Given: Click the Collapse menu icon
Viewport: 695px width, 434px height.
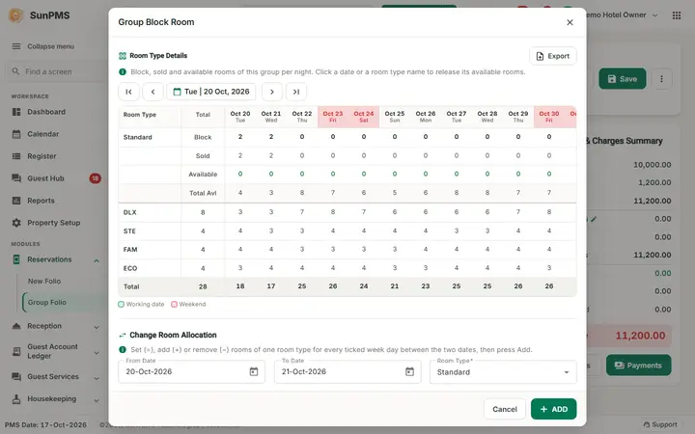Looking at the screenshot, I should (16, 46).
